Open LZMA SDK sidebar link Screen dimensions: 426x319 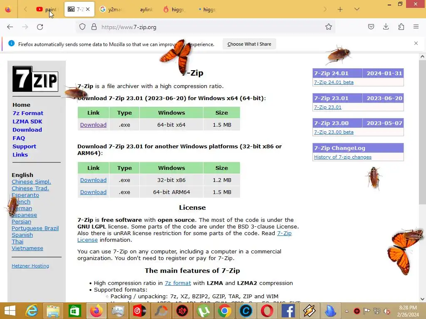click(27, 122)
